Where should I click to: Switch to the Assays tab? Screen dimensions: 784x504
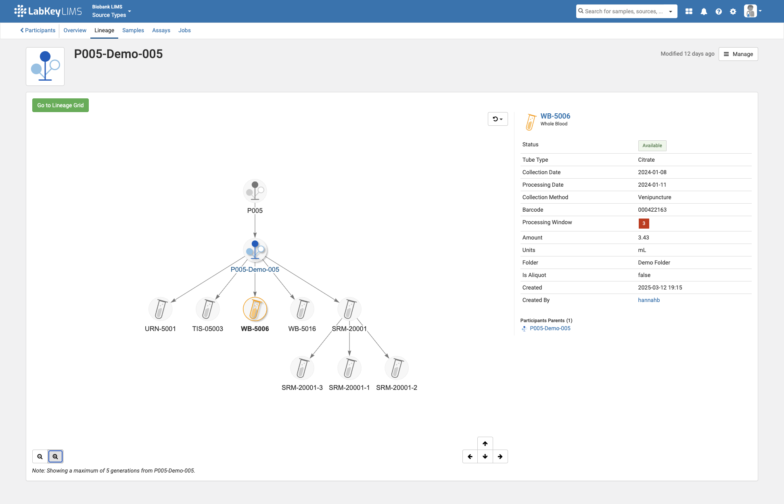click(161, 30)
